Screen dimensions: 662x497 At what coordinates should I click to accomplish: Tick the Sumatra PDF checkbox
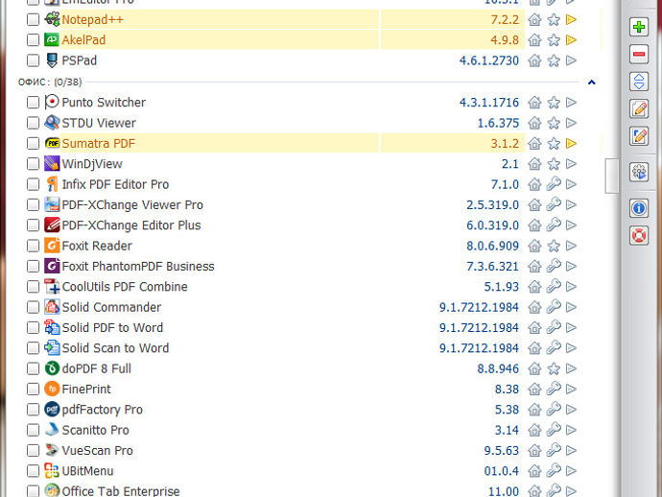33,143
